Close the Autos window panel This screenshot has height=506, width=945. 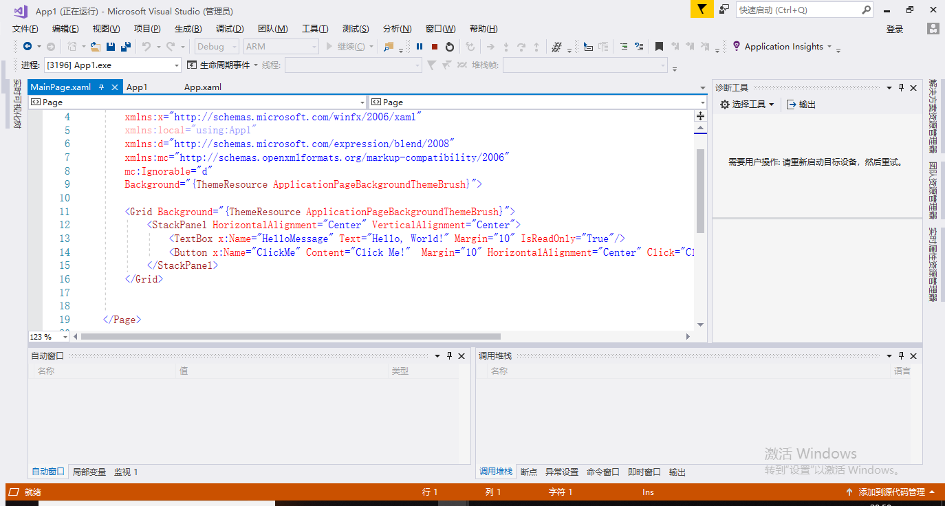[x=461, y=355]
